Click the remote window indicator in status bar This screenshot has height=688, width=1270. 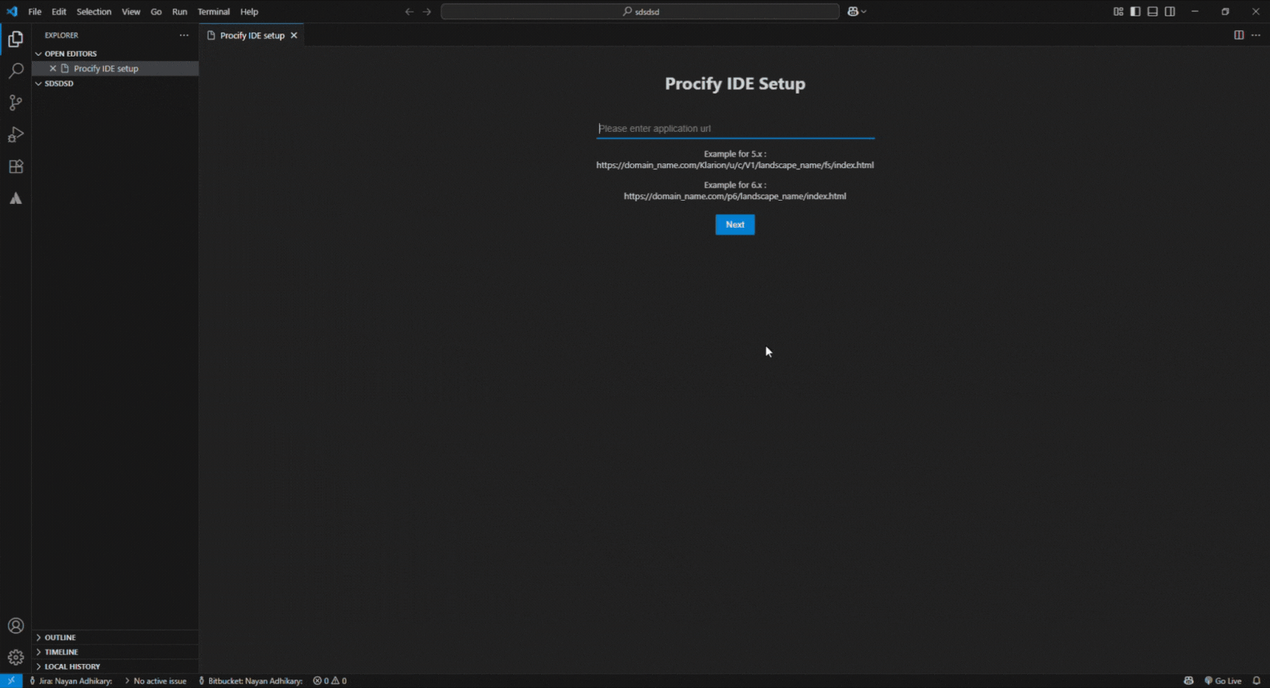pyautogui.click(x=11, y=681)
